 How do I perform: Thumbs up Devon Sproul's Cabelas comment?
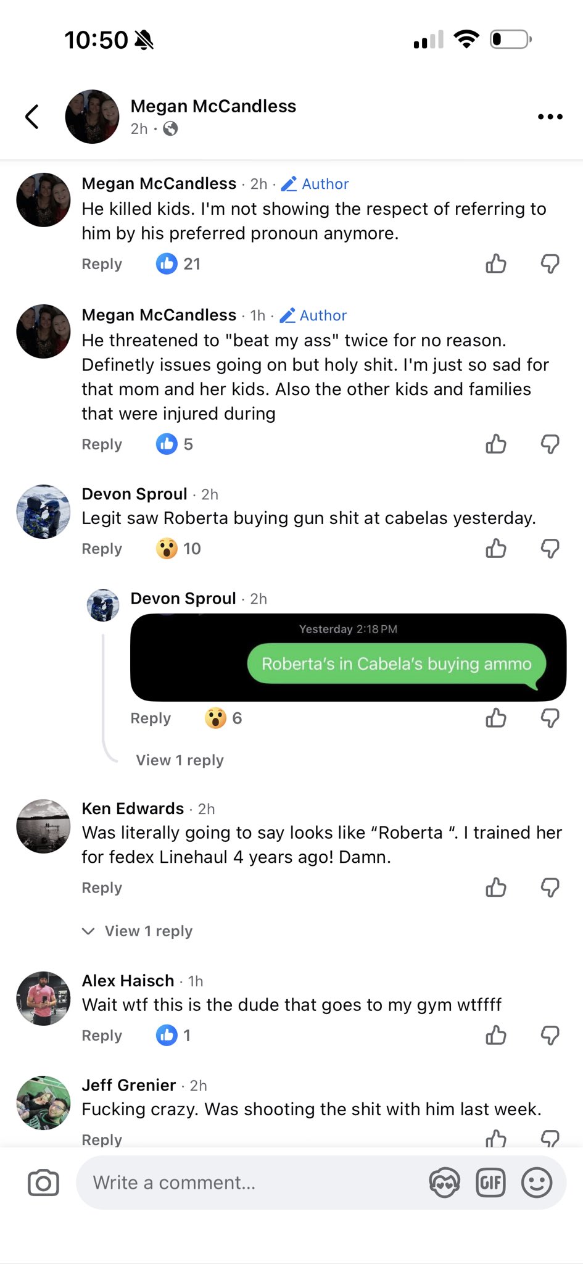(496, 549)
